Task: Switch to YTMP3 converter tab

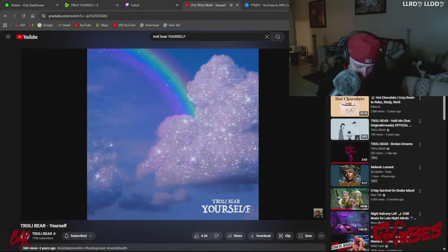Action: 267,5
